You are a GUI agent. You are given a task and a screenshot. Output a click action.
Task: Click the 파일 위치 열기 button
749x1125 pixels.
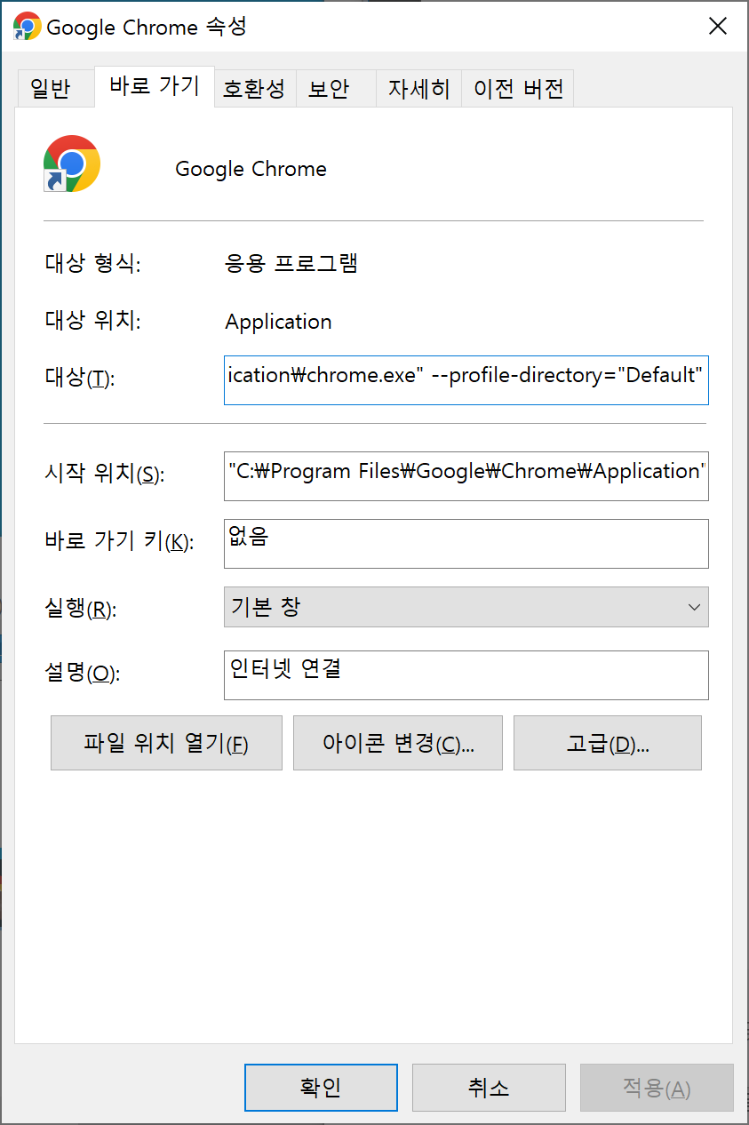(x=166, y=743)
